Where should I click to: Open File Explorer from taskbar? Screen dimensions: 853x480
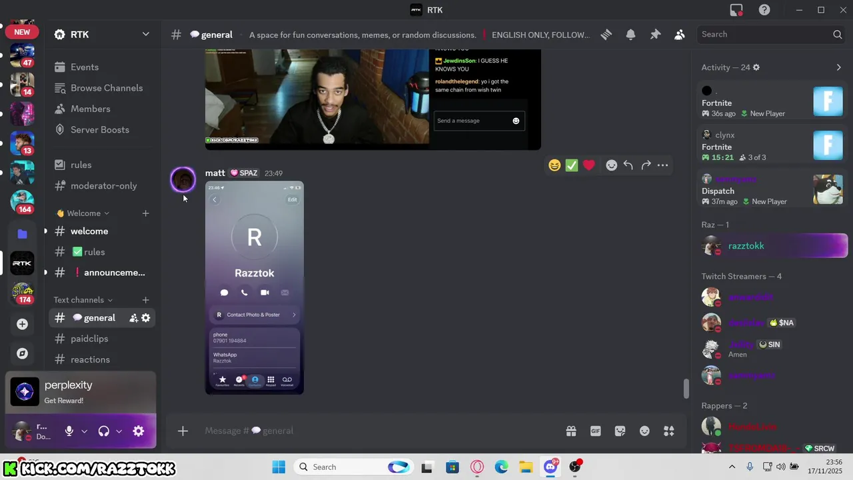[526, 467]
